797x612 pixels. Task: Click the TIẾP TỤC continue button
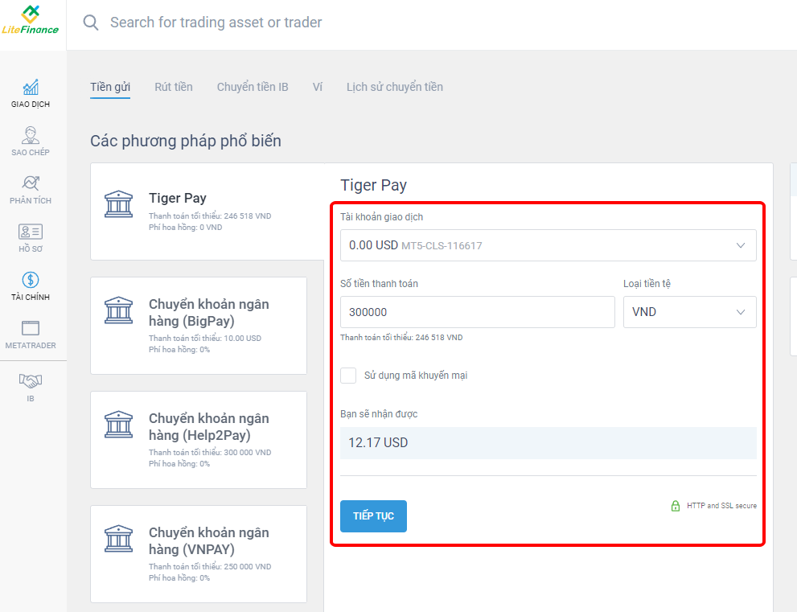(x=373, y=516)
